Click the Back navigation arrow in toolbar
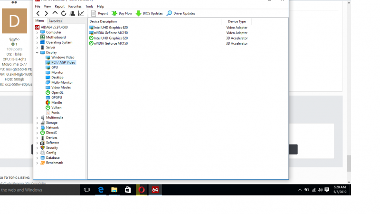Image resolution: width=380 pixels, height=214 pixels. (x=38, y=13)
